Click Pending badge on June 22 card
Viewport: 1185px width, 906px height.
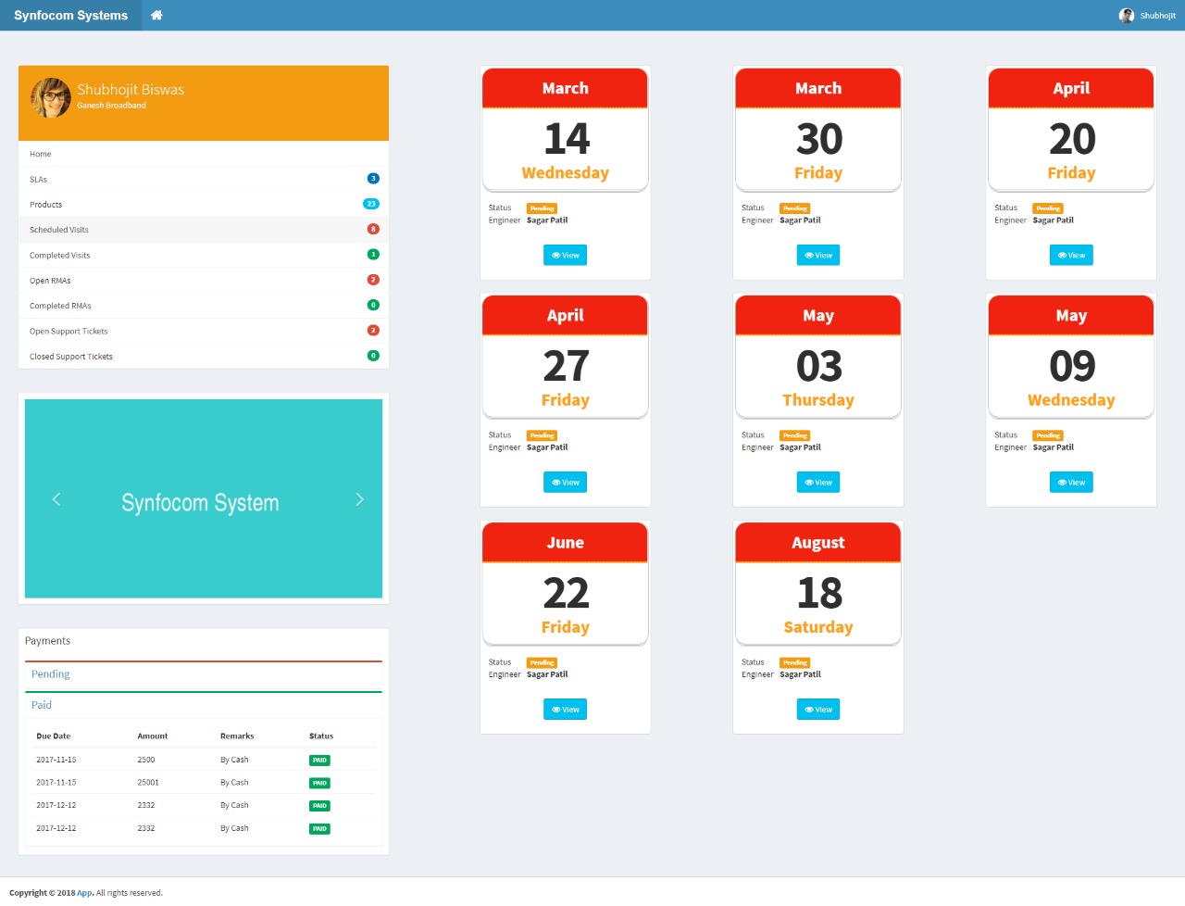point(542,662)
